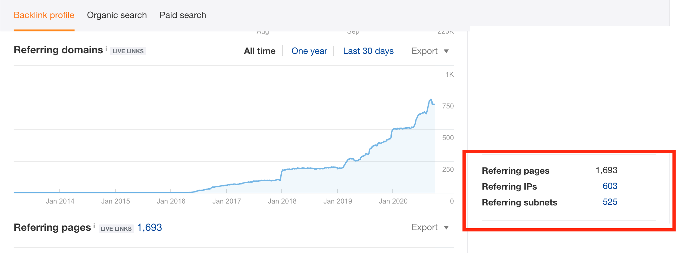
Task: Open the 1,693 referring pages count link
Action: click(x=149, y=228)
